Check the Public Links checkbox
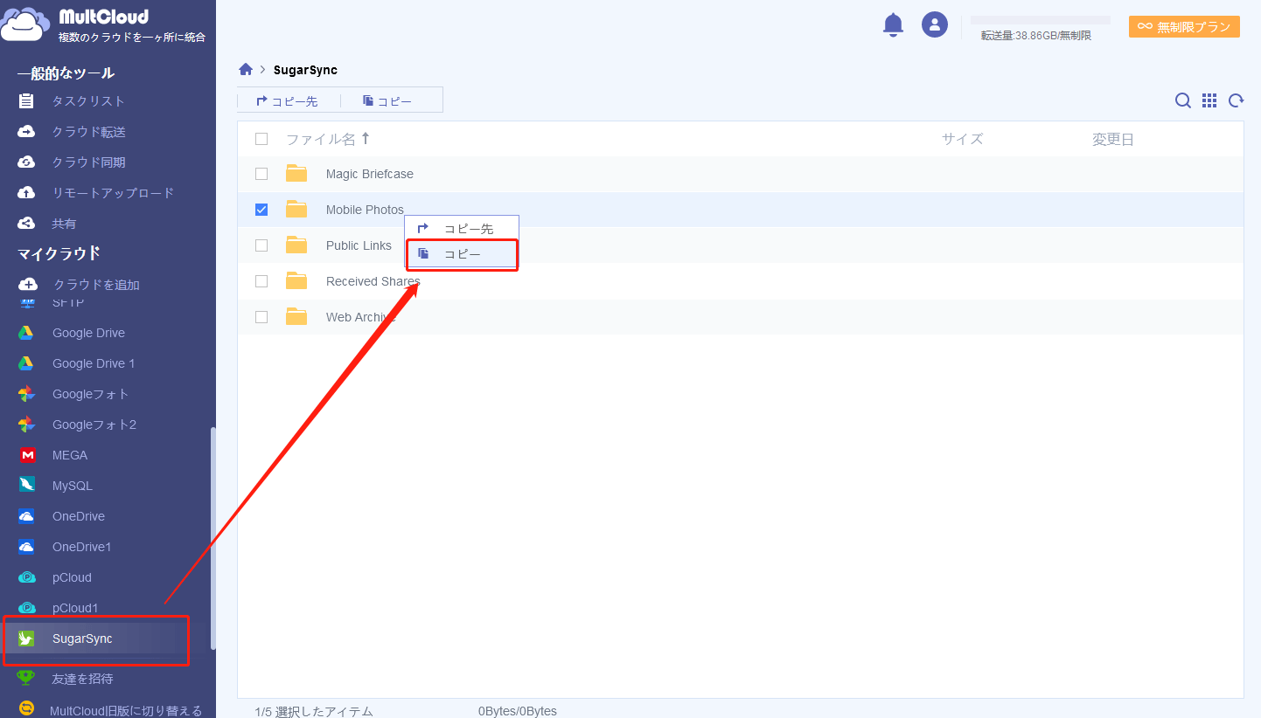The height and width of the screenshot is (718, 1261). click(x=261, y=245)
